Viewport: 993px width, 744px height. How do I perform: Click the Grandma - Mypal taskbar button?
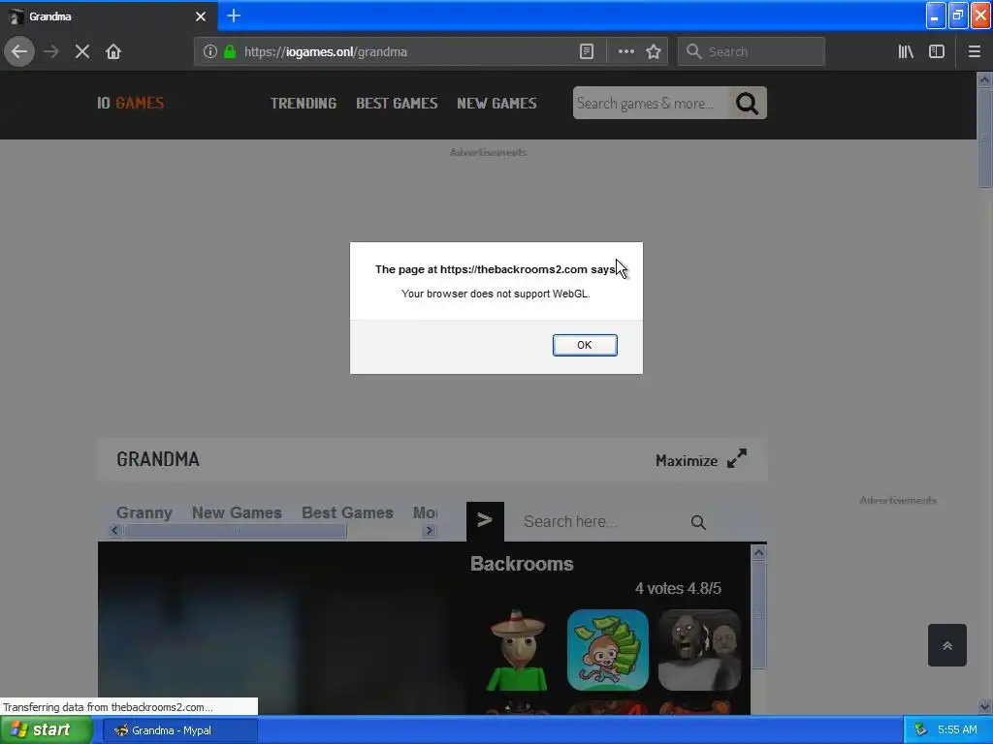179,730
